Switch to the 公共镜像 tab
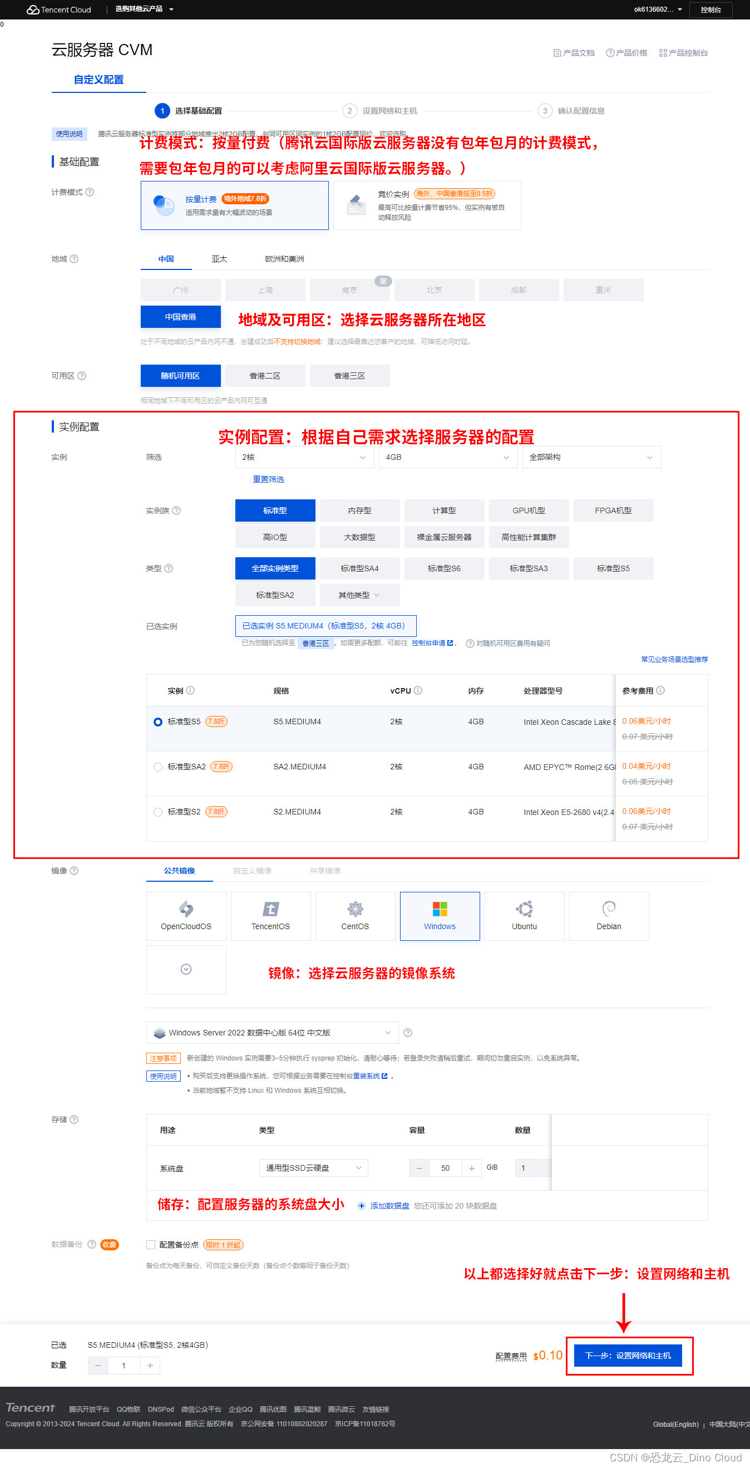The image size is (750, 1468). (179, 871)
